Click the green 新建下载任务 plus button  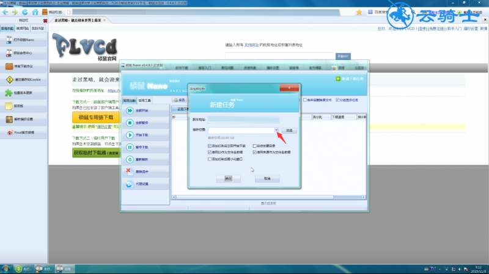[349, 79]
